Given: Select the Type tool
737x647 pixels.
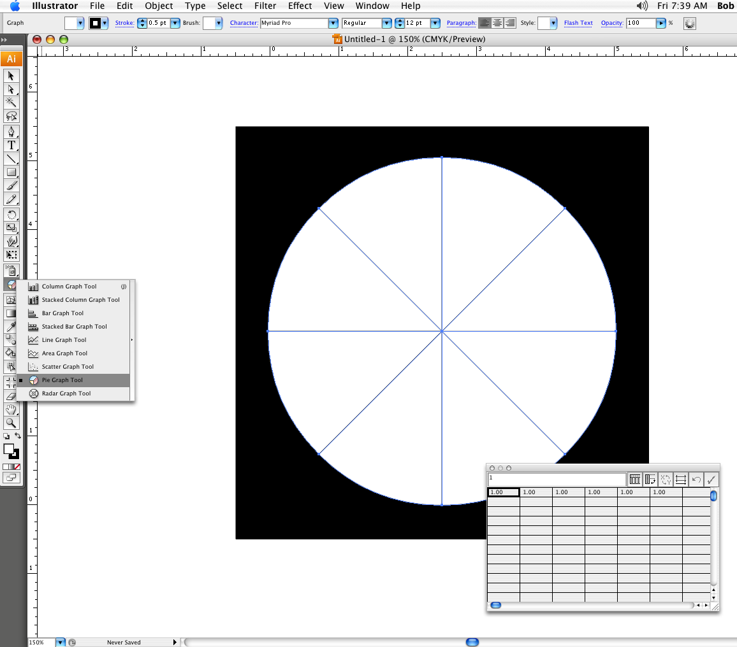Looking at the screenshot, I should pyautogui.click(x=11, y=145).
